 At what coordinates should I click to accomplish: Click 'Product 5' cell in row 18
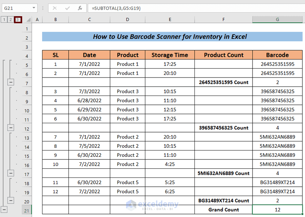[x=128, y=182]
